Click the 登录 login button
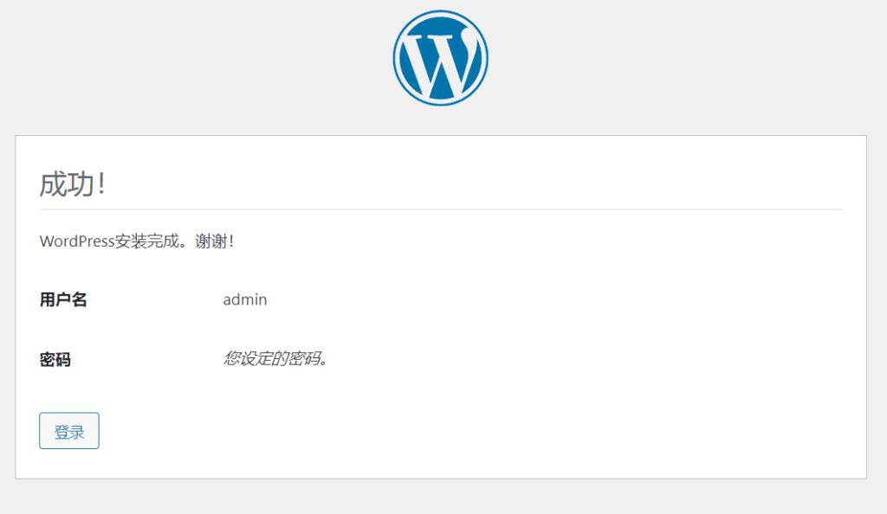The height and width of the screenshot is (514, 887). (x=69, y=431)
